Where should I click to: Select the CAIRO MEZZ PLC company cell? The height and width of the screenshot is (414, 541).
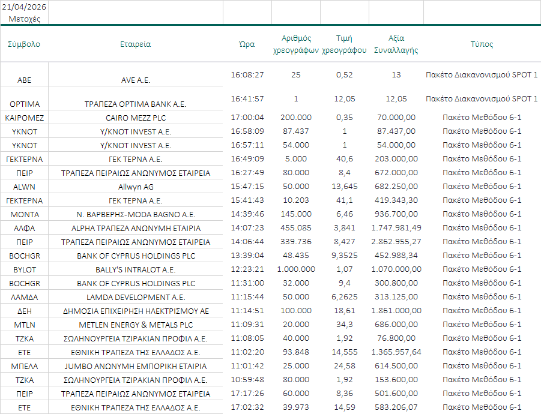click(136, 118)
